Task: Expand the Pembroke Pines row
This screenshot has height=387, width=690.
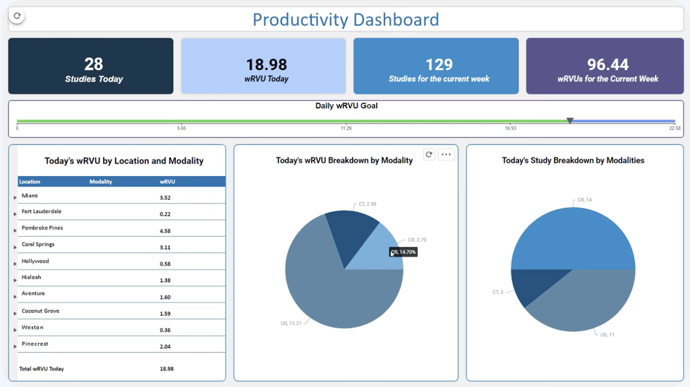Action: (15, 231)
